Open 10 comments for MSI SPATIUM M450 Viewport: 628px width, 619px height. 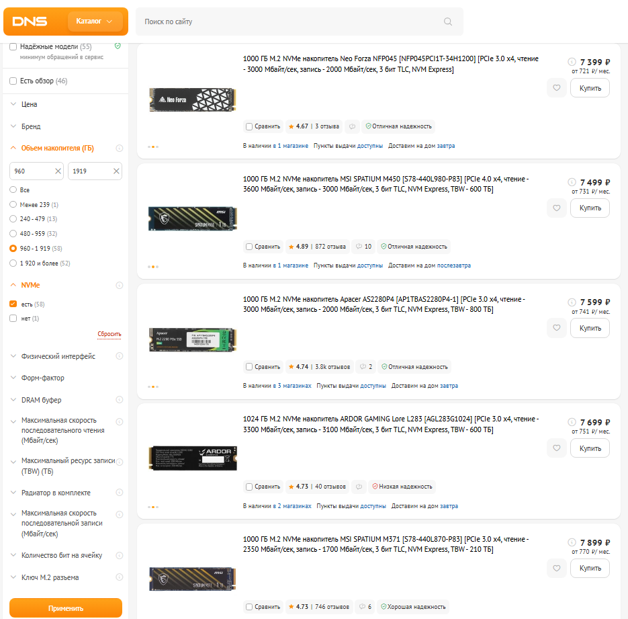tap(363, 247)
